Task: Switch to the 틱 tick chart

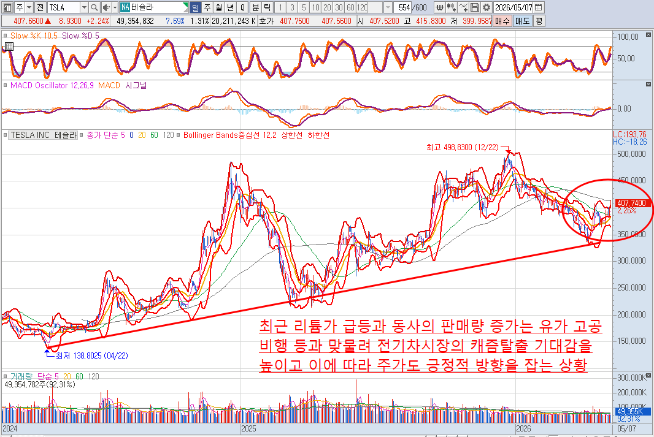Action: coord(267,7)
